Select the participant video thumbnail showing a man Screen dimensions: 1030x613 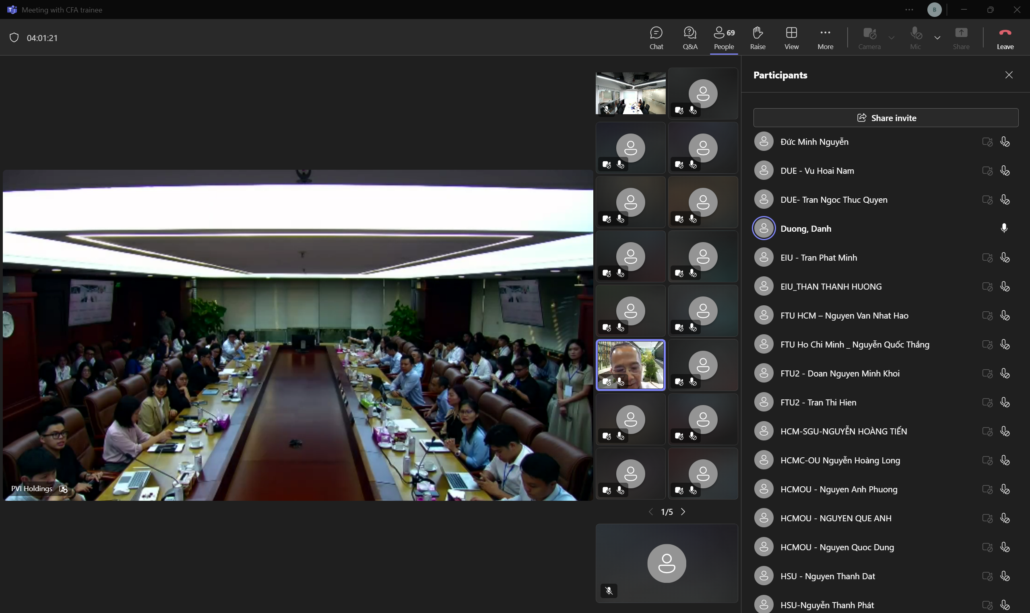(630, 365)
